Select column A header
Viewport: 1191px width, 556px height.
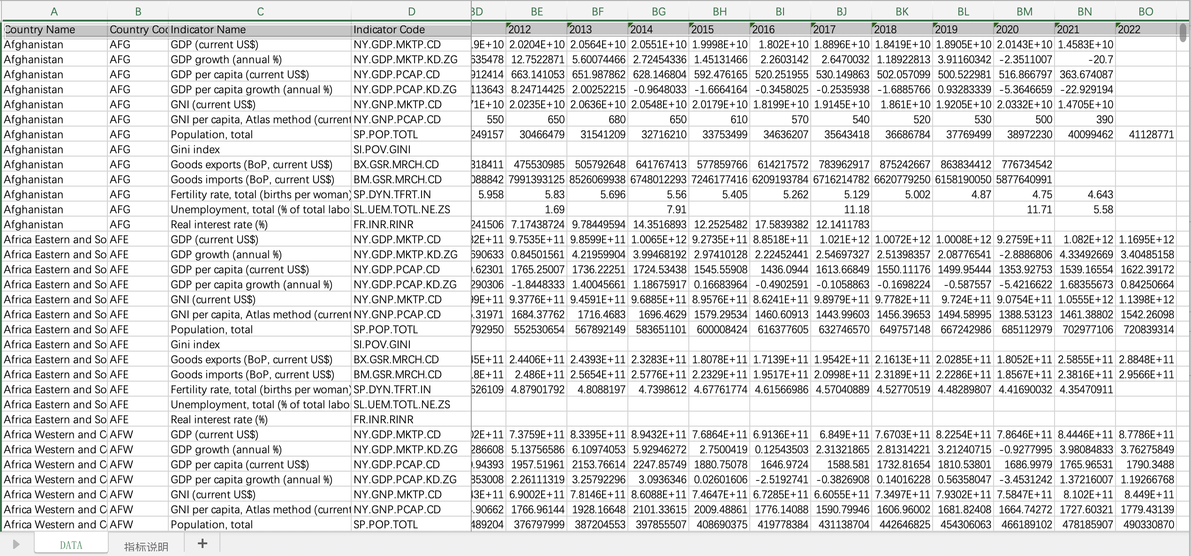54,12
